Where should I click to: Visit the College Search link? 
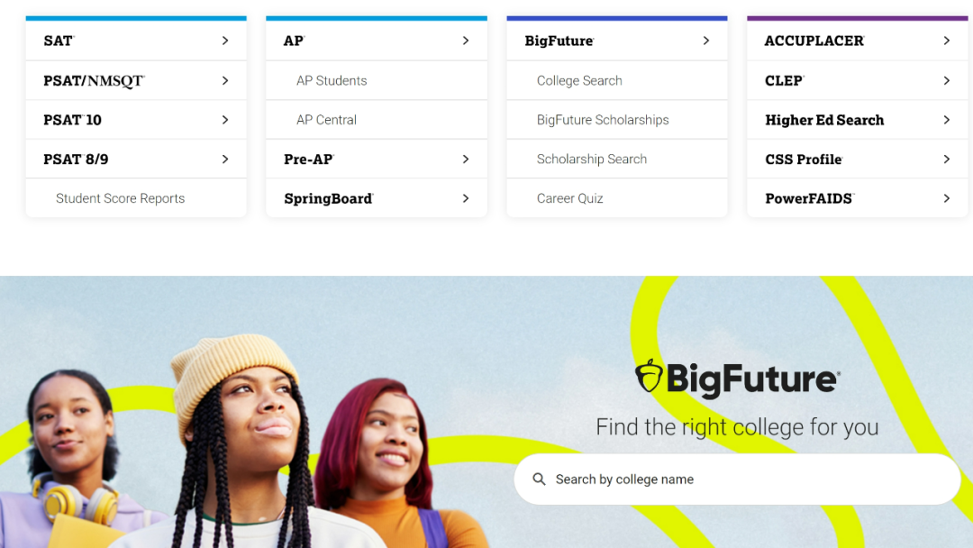579,81
